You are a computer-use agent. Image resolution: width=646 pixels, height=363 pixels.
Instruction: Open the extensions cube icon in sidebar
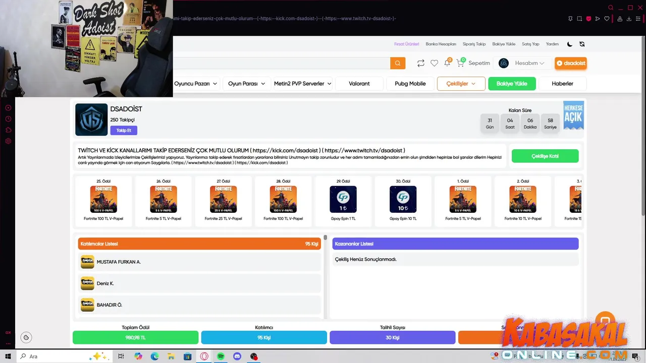click(8, 130)
